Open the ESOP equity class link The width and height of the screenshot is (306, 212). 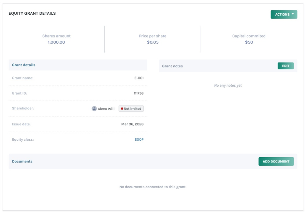click(x=139, y=139)
